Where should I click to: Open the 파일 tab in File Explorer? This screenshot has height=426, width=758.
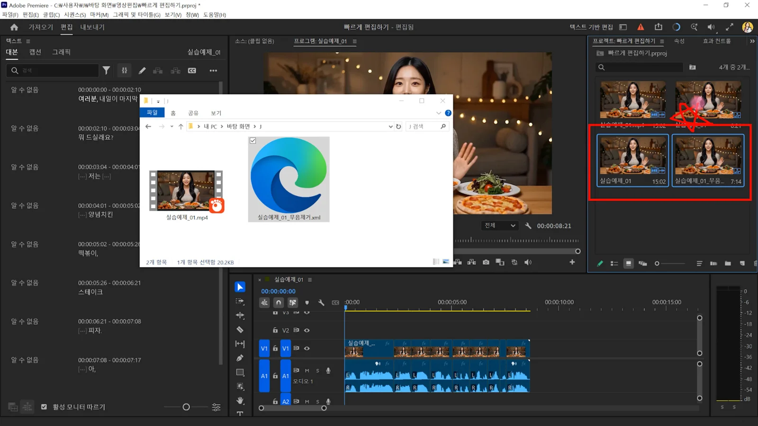pyautogui.click(x=152, y=113)
